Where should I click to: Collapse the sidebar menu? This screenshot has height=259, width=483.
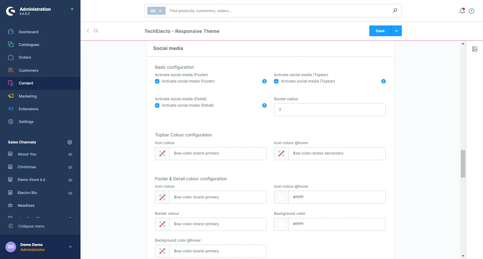(31, 226)
